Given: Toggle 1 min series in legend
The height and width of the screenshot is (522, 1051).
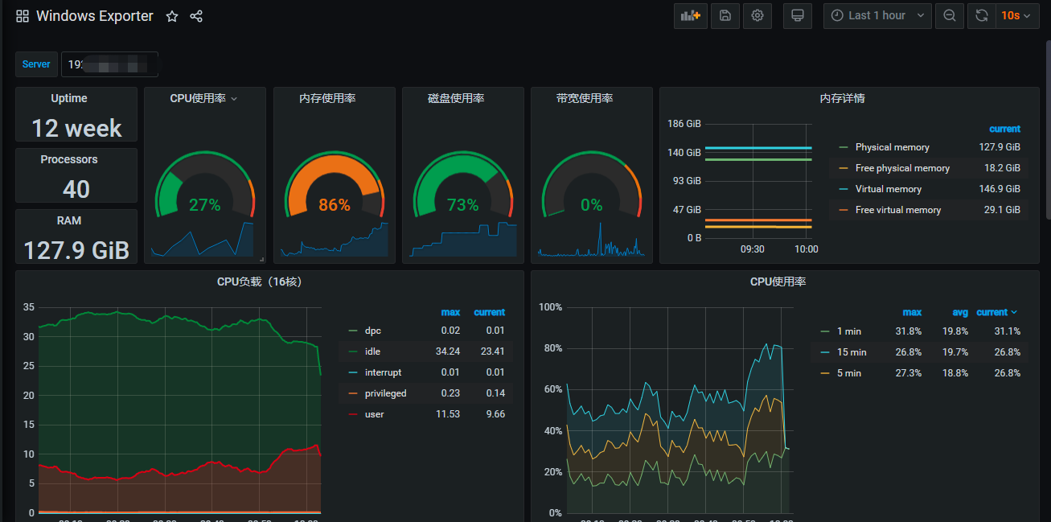Looking at the screenshot, I should pos(849,331).
